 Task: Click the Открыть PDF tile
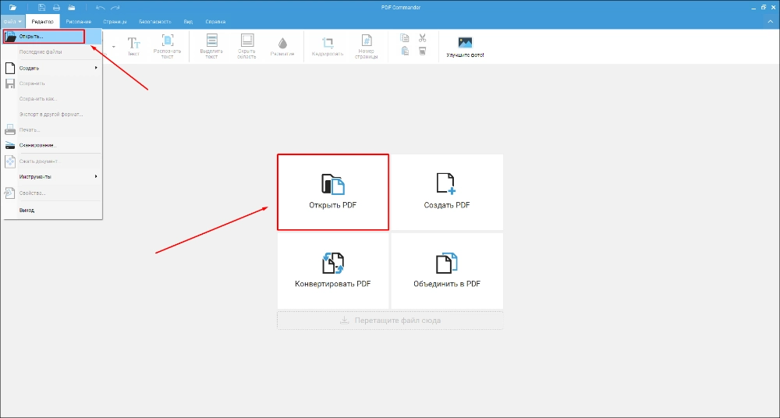click(333, 192)
